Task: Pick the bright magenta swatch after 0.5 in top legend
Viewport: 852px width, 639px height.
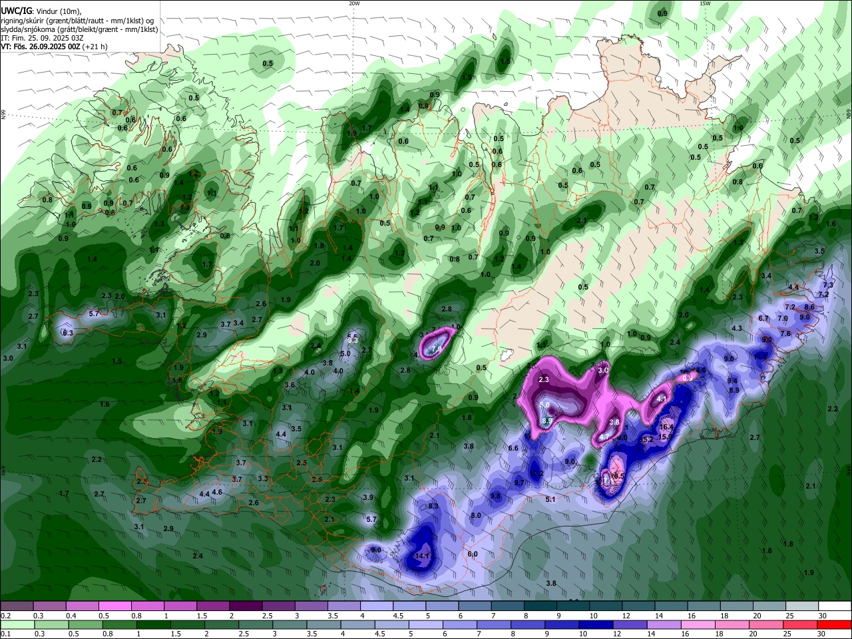Action: pos(114,606)
